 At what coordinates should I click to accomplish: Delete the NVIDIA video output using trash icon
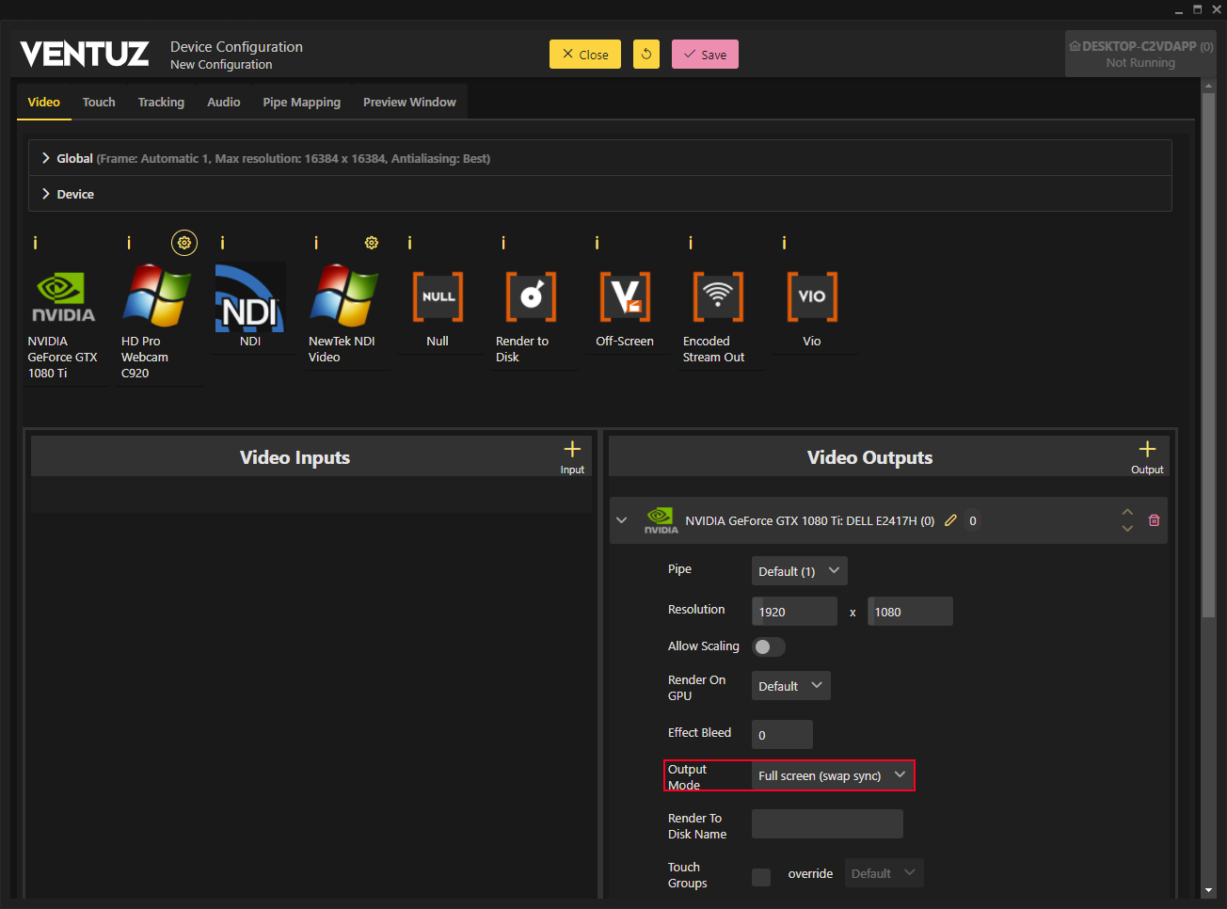coord(1154,520)
